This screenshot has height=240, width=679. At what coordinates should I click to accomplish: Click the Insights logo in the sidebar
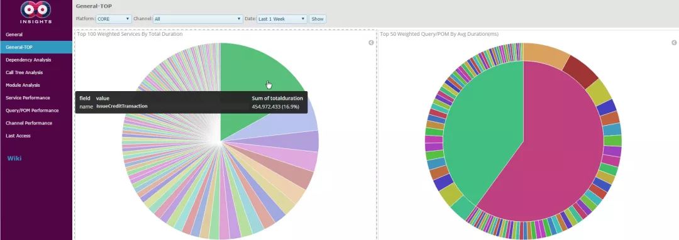(35, 12)
